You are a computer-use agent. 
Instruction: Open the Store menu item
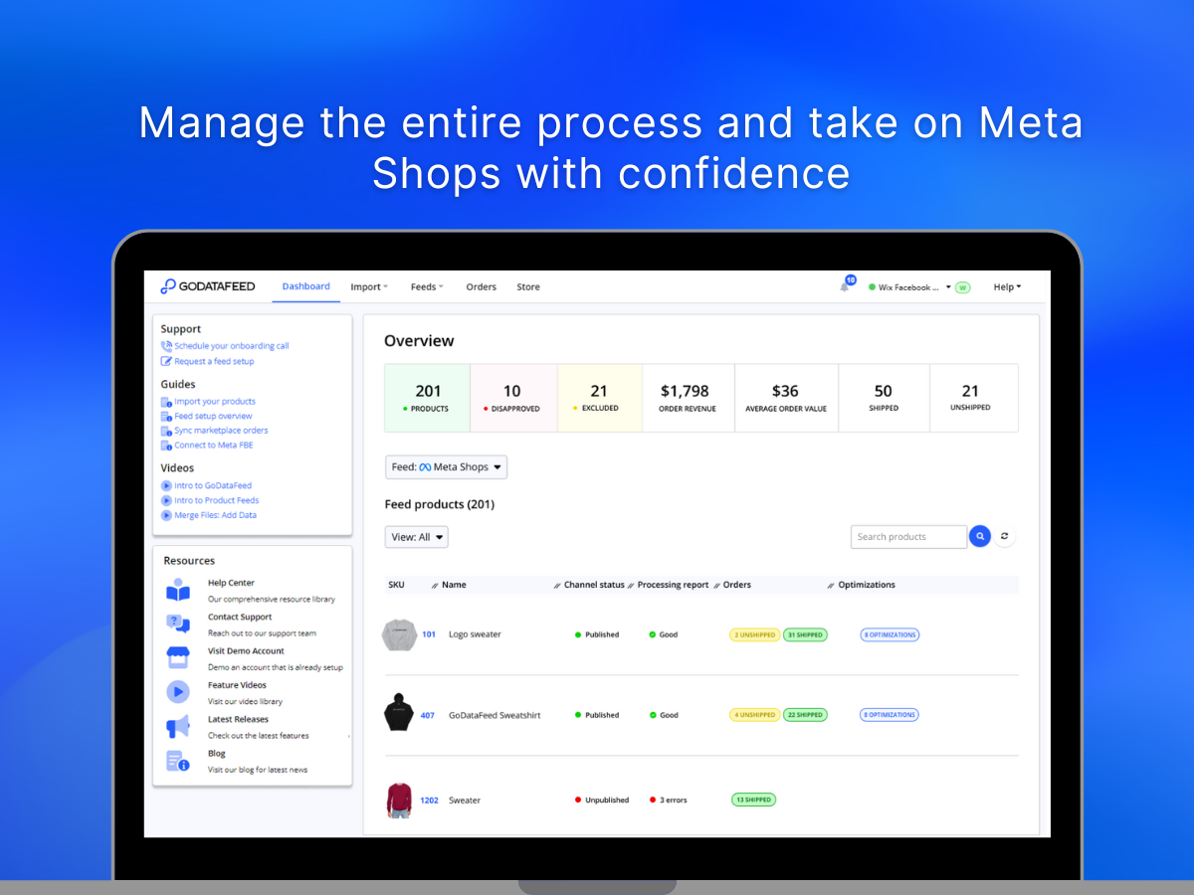coord(528,287)
